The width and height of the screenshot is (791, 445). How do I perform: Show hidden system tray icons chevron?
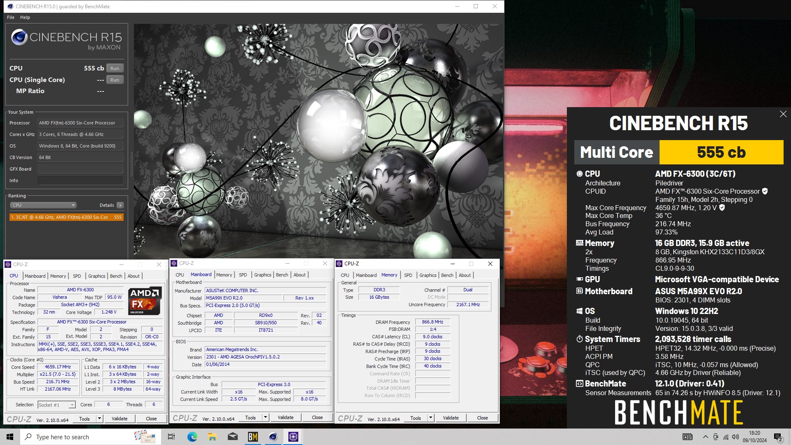(705, 437)
